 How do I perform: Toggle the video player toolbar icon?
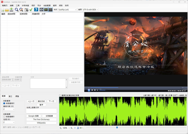(50, 10)
